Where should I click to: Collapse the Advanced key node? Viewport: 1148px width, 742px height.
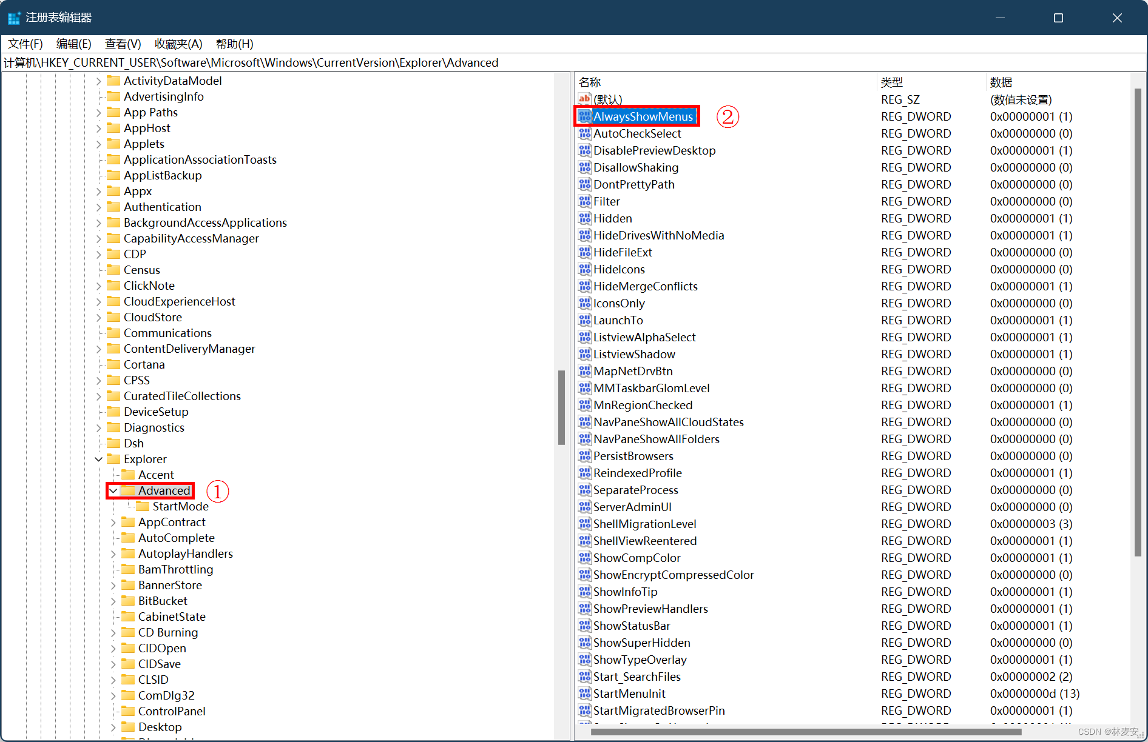coord(113,490)
